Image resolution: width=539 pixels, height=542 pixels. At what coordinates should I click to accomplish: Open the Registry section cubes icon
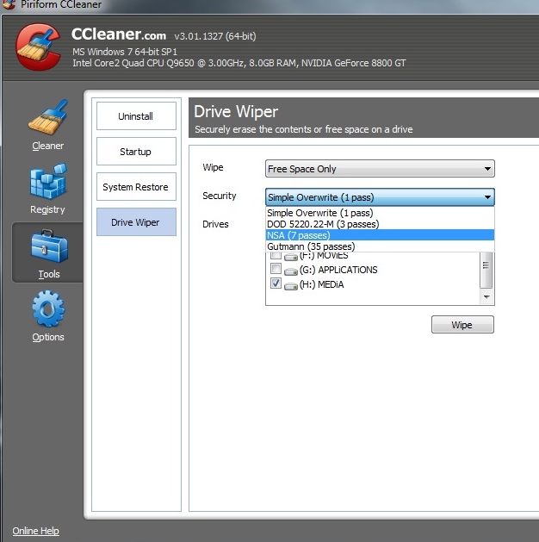point(48,182)
